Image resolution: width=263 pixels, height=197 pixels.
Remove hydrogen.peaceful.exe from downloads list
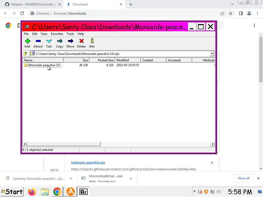[x=212, y=163]
